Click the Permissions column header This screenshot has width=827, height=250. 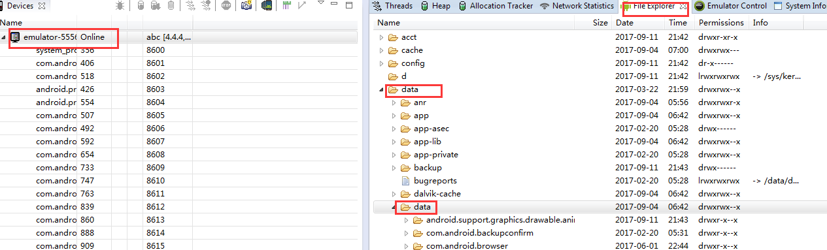pyautogui.click(x=722, y=23)
